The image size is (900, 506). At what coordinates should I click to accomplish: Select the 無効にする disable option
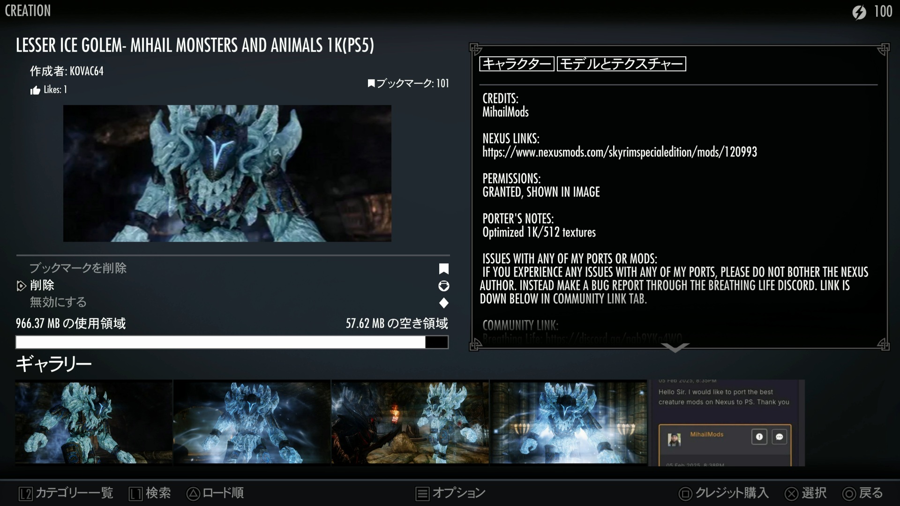click(58, 302)
